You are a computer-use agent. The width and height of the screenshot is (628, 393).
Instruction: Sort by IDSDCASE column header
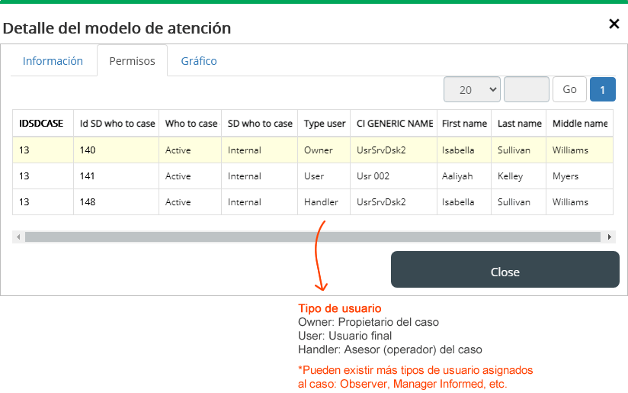(43, 124)
